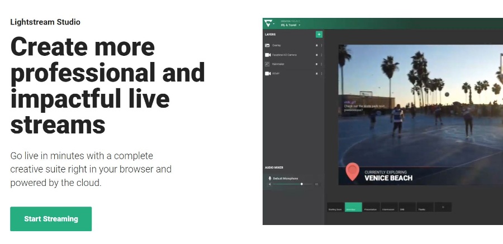
Task: Switch to the Presentation scene
Action: pos(371,207)
